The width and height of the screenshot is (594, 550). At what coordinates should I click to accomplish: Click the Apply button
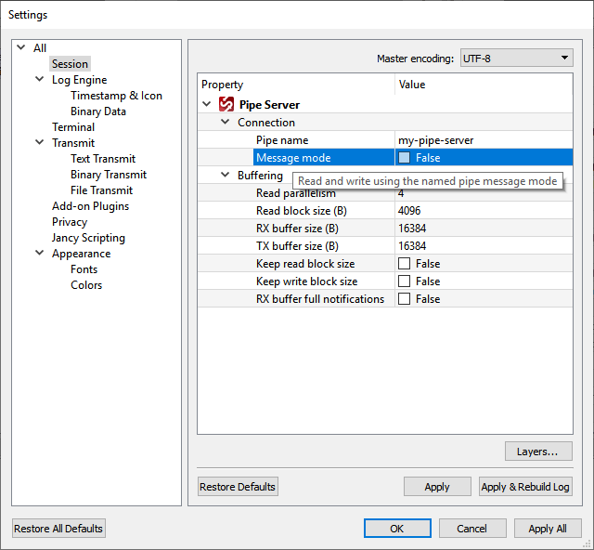pyautogui.click(x=437, y=487)
